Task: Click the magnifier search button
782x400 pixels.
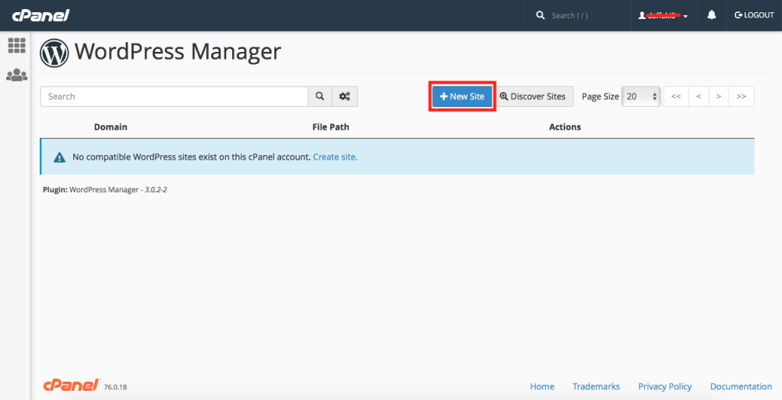Action: click(320, 96)
